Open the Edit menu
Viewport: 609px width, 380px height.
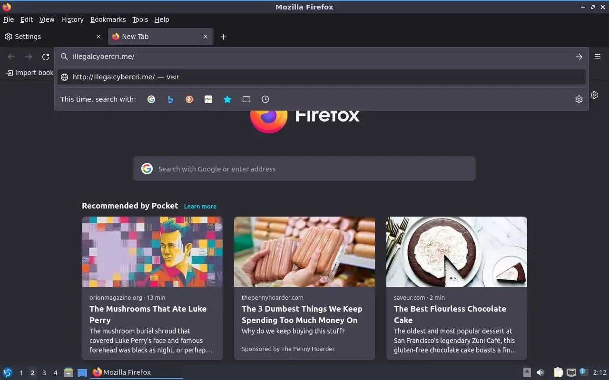tap(27, 19)
